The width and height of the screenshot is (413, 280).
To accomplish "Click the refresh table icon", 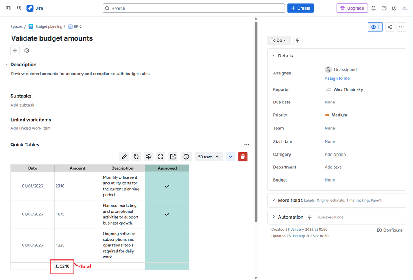I will [x=136, y=157].
